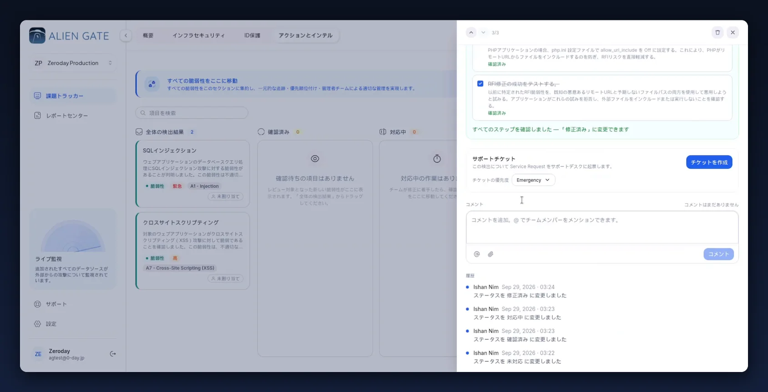Screen dimensions: 768x392
Task: Switch to the 概要 tab
Action: [148, 35]
